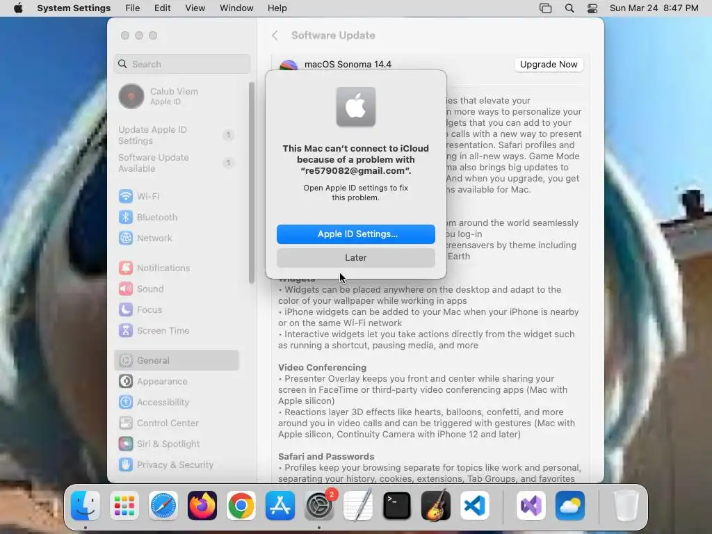Screen dimensions: 712x534
Task: Click Spotlight search in menu bar
Action: coord(569,8)
